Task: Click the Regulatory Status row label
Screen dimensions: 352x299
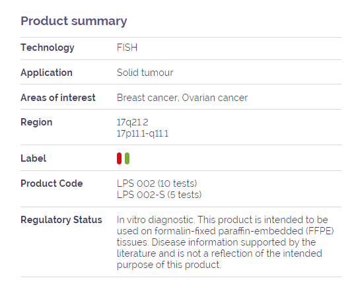Action: 61,220
